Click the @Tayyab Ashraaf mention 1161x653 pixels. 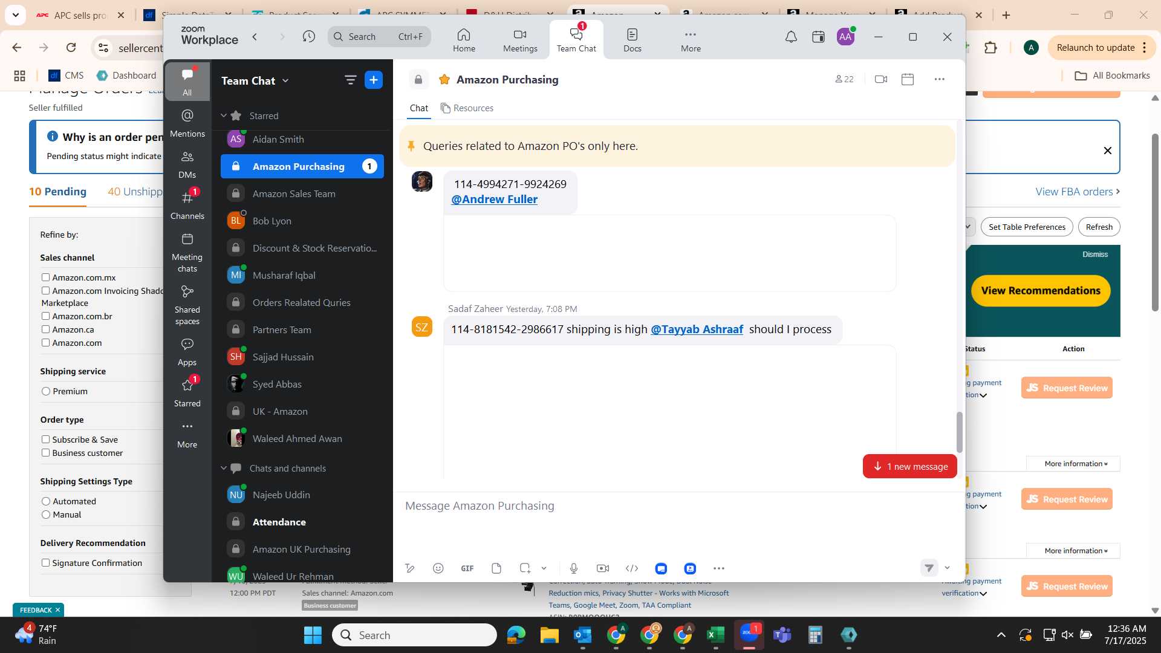pos(697,329)
